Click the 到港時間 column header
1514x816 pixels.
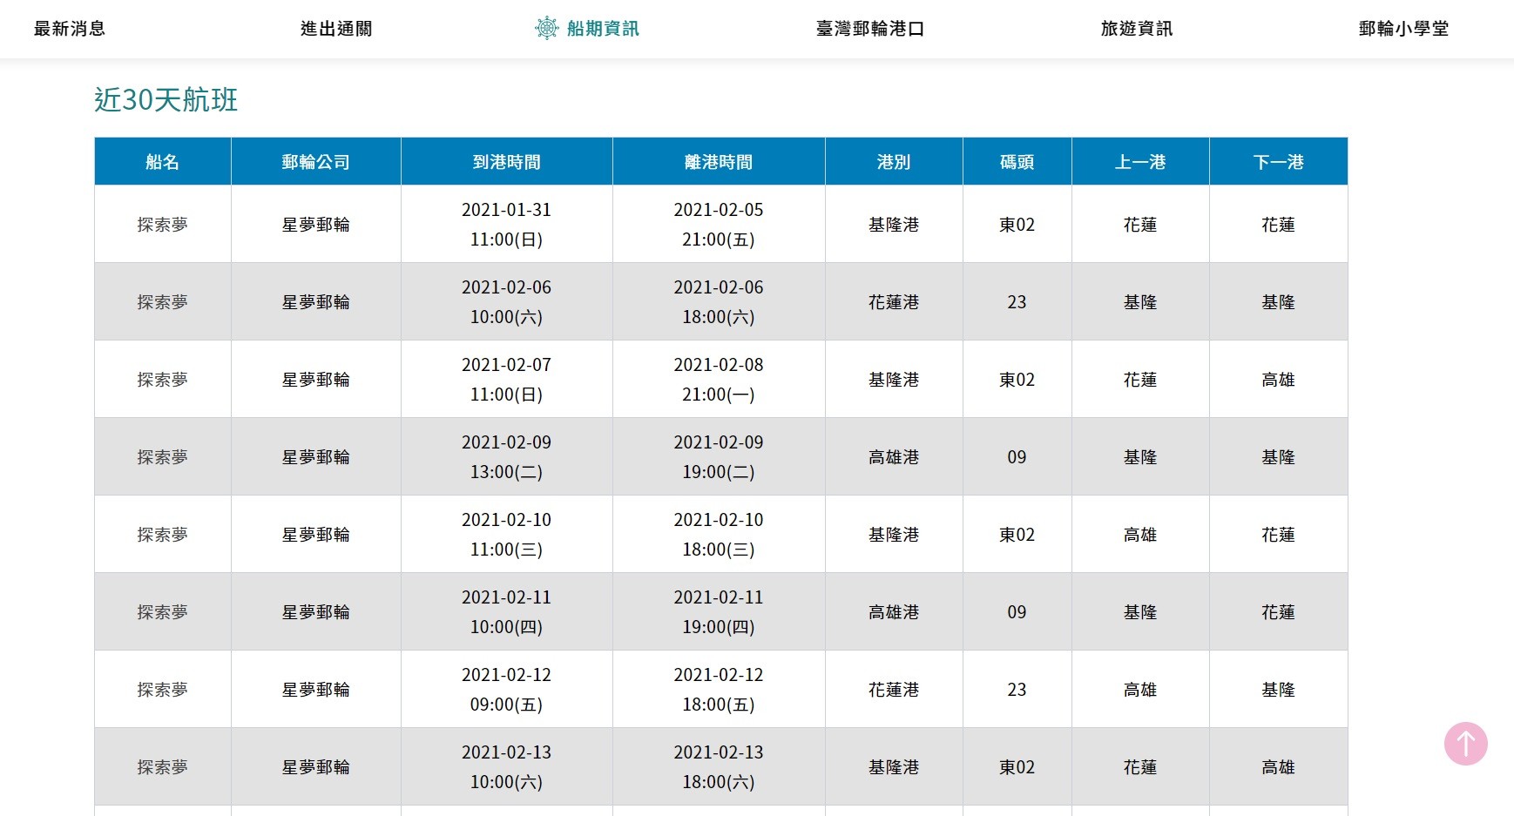pyautogui.click(x=506, y=161)
